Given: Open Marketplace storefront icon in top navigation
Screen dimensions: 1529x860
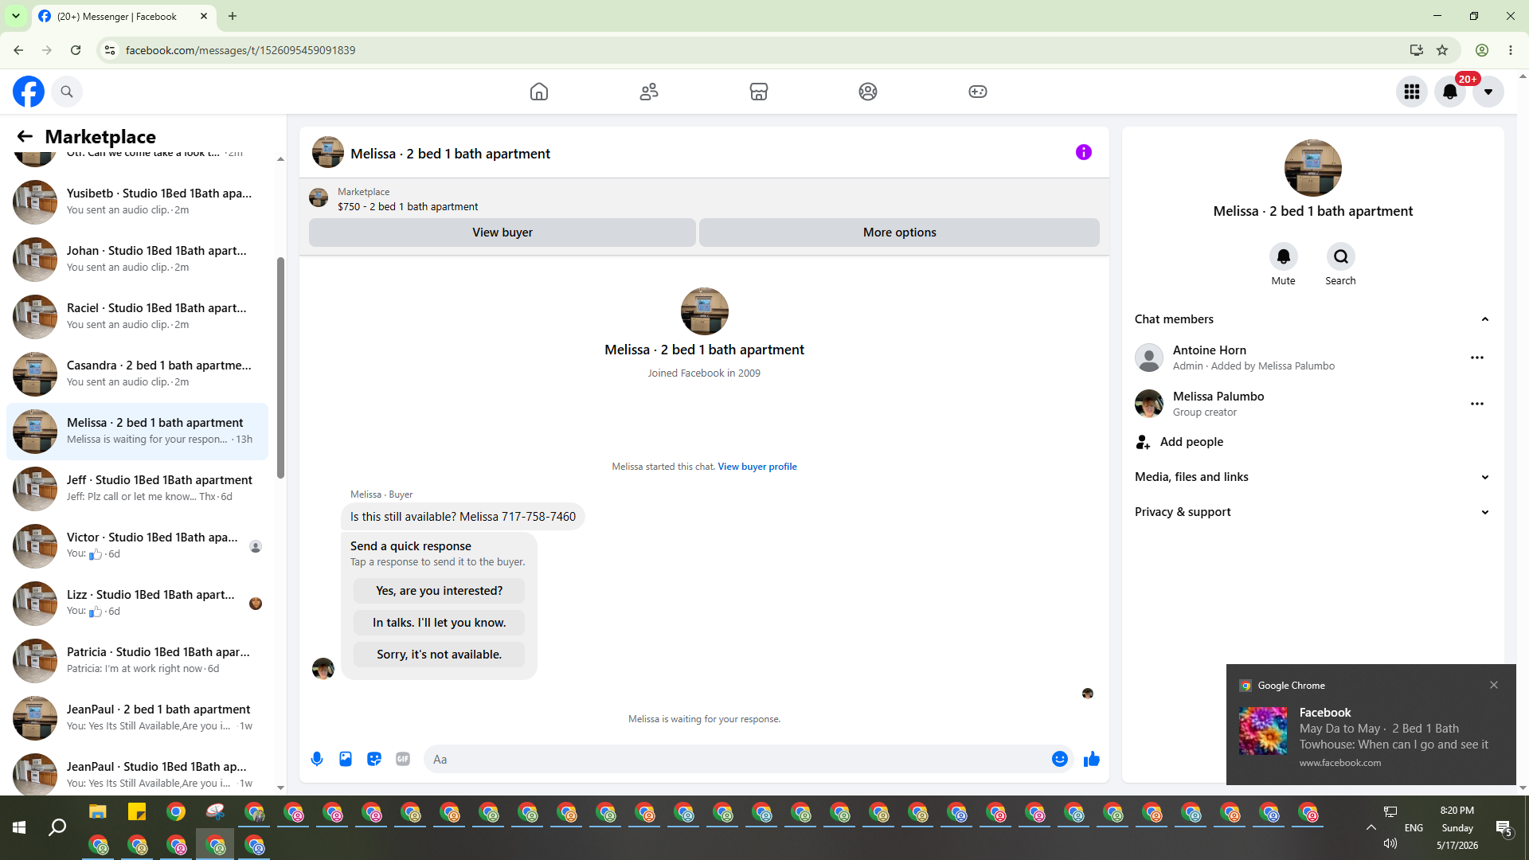Looking at the screenshot, I should [x=759, y=92].
